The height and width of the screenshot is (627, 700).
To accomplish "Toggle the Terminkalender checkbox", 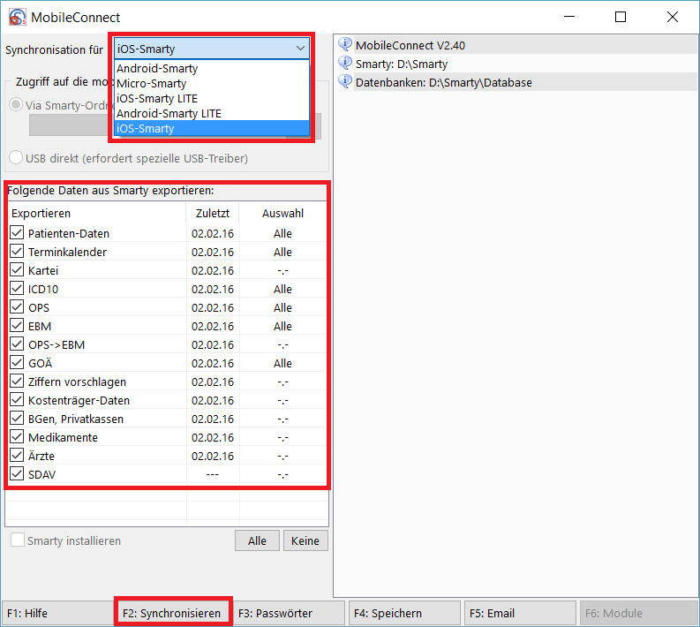I will pyautogui.click(x=17, y=252).
